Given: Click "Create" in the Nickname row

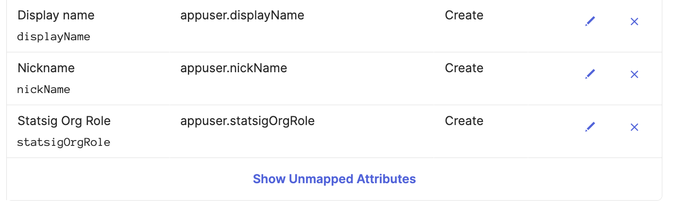Looking at the screenshot, I should [x=464, y=68].
